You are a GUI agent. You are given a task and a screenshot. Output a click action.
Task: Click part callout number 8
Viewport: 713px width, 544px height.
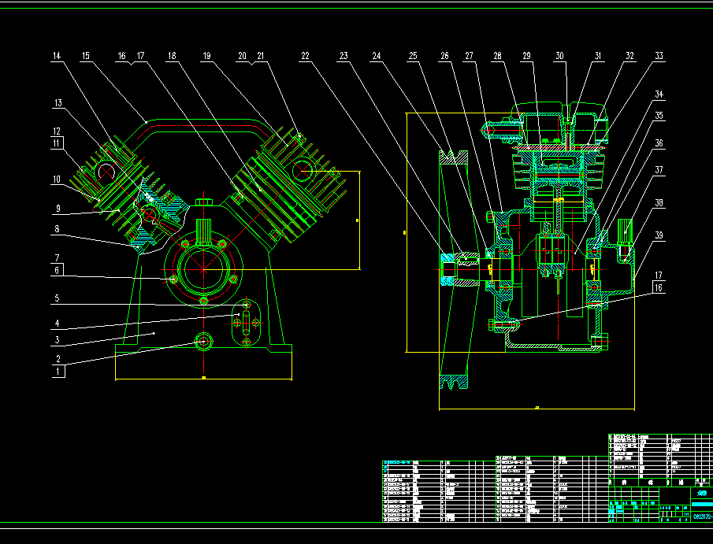pyautogui.click(x=57, y=228)
